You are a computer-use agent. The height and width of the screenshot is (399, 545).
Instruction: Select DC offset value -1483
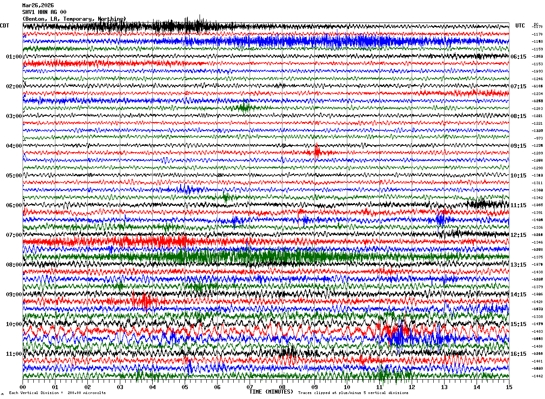coord(538,331)
